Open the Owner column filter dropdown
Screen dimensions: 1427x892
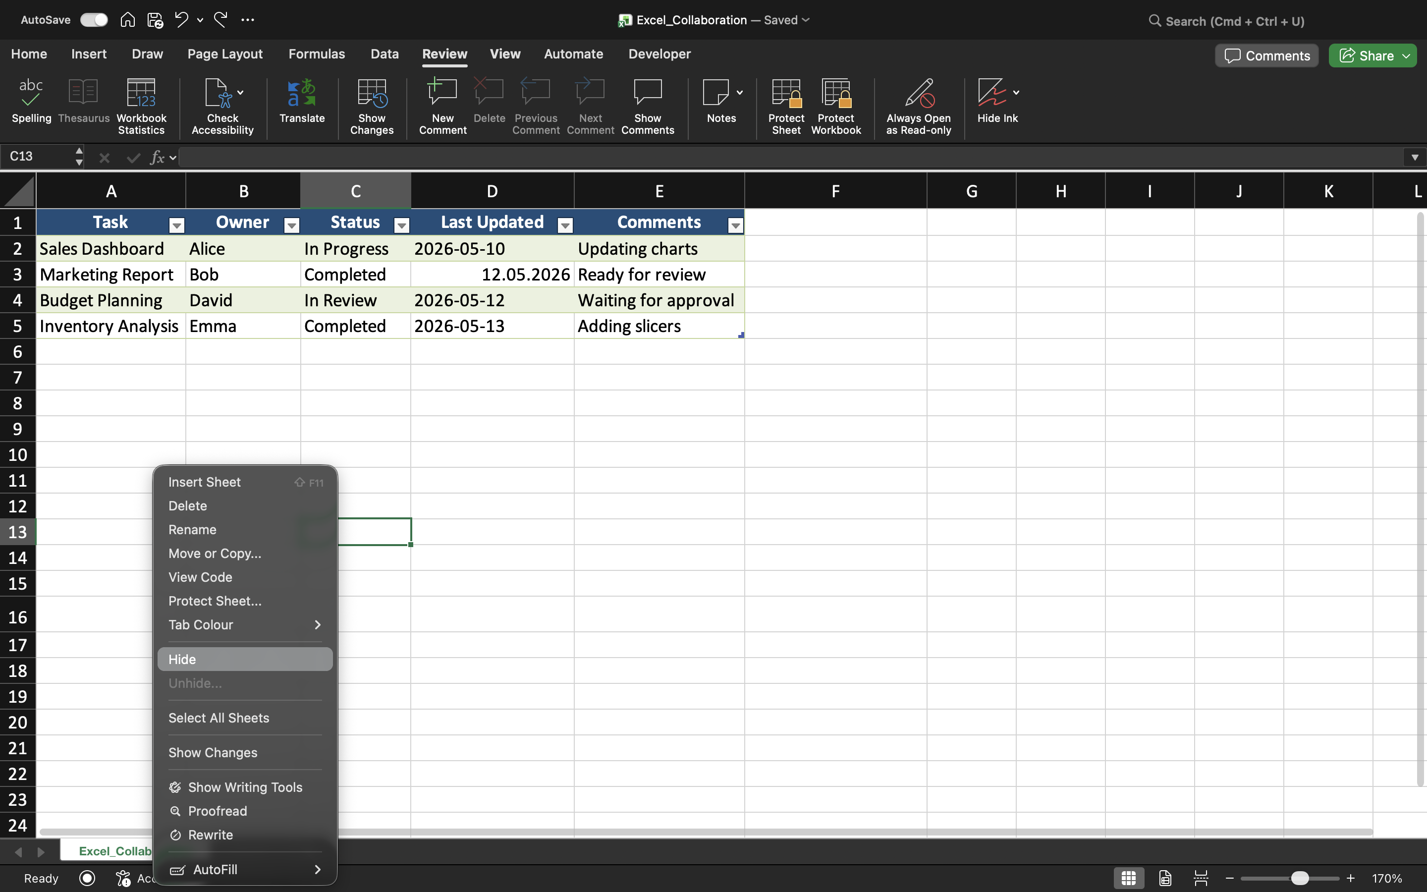(x=292, y=225)
